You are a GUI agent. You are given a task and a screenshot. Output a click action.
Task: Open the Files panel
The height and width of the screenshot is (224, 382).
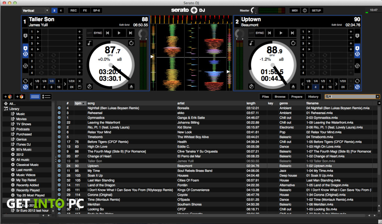(x=265, y=97)
